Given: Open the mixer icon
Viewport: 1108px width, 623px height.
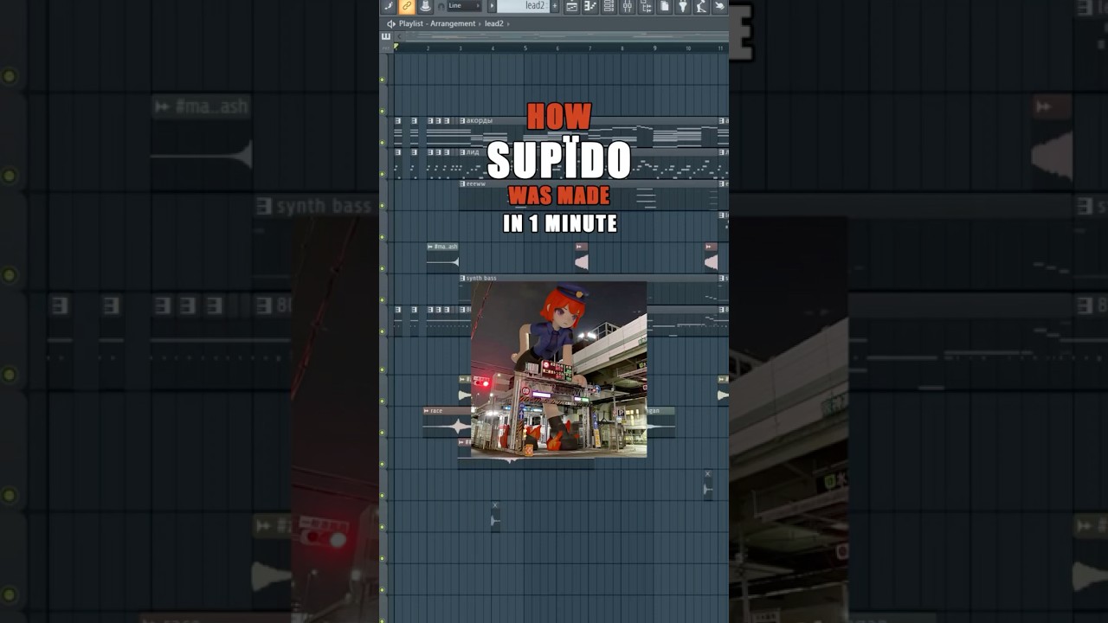Looking at the screenshot, I should [x=627, y=6].
